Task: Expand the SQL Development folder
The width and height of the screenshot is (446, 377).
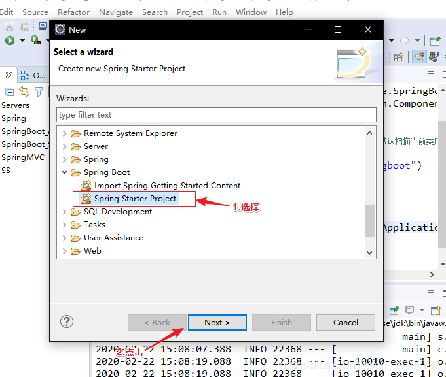Action: pyautogui.click(x=65, y=212)
